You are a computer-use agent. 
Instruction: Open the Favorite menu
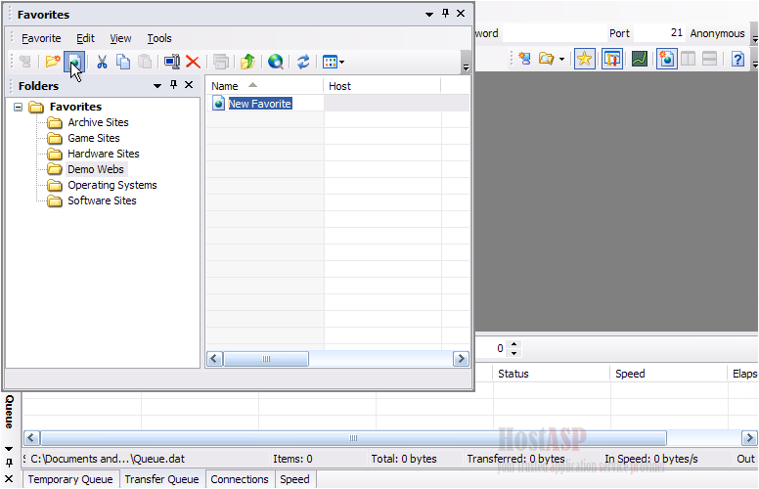coord(41,38)
